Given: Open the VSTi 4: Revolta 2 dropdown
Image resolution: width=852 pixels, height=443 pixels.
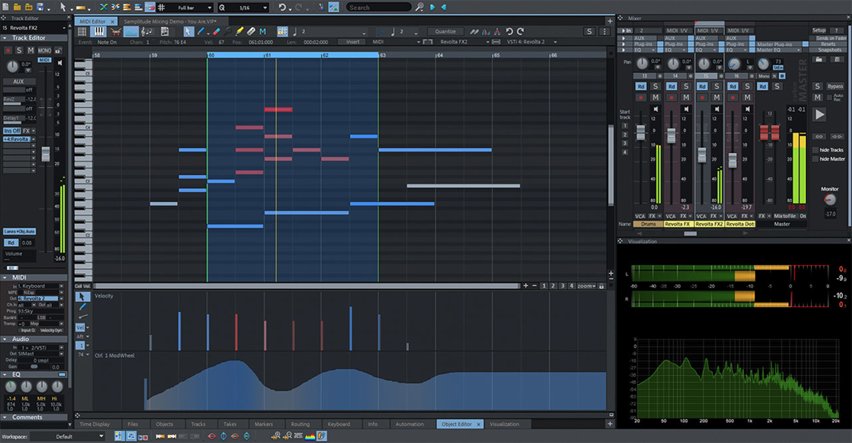Looking at the screenshot, I should click(531, 42).
